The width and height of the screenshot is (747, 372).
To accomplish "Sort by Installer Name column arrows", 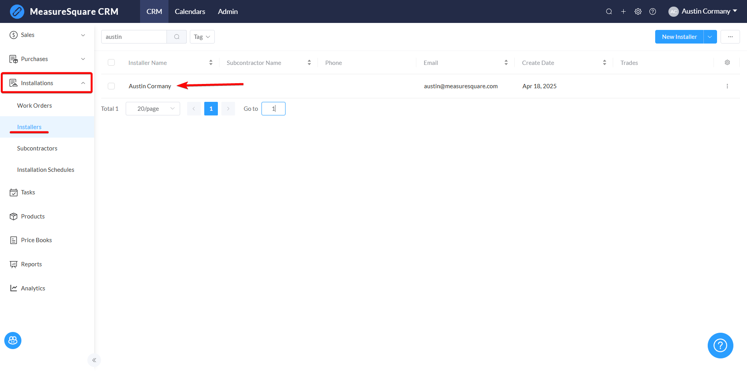I will point(211,63).
